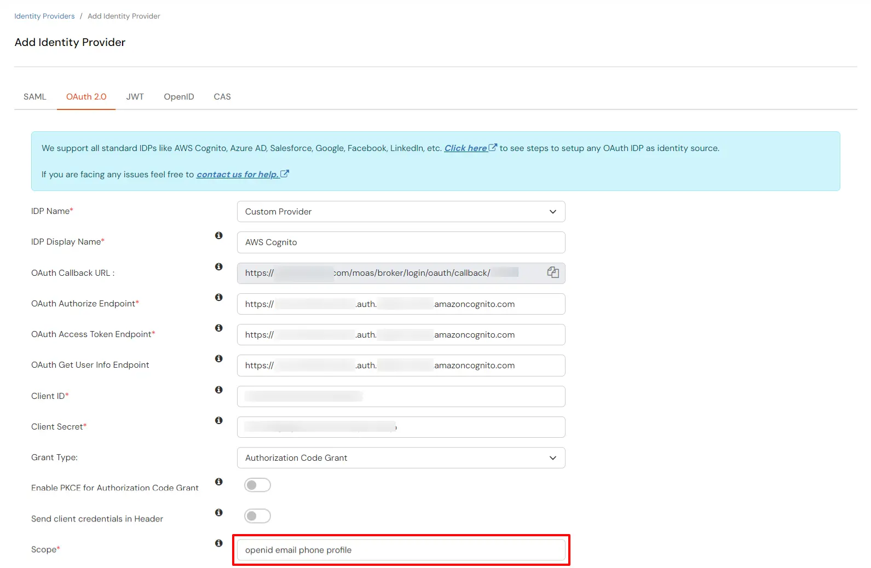Click 'Add Identity Provider' breadcrumb text
Viewport: 871px width, 568px height.
(124, 16)
